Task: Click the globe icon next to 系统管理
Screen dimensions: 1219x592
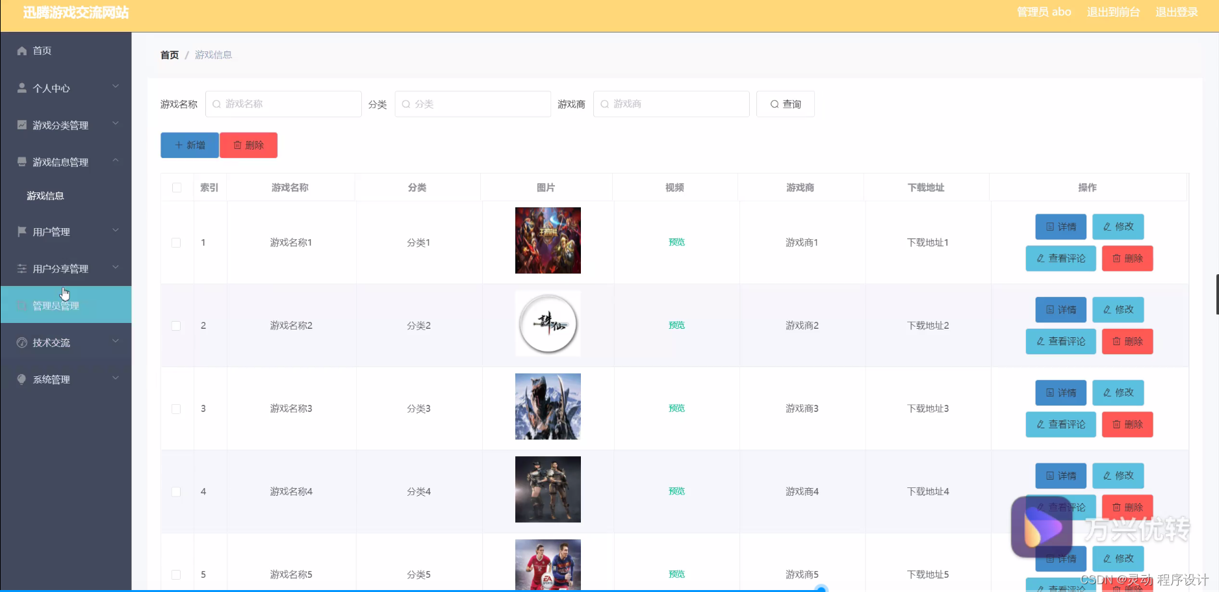Action: click(x=21, y=379)
